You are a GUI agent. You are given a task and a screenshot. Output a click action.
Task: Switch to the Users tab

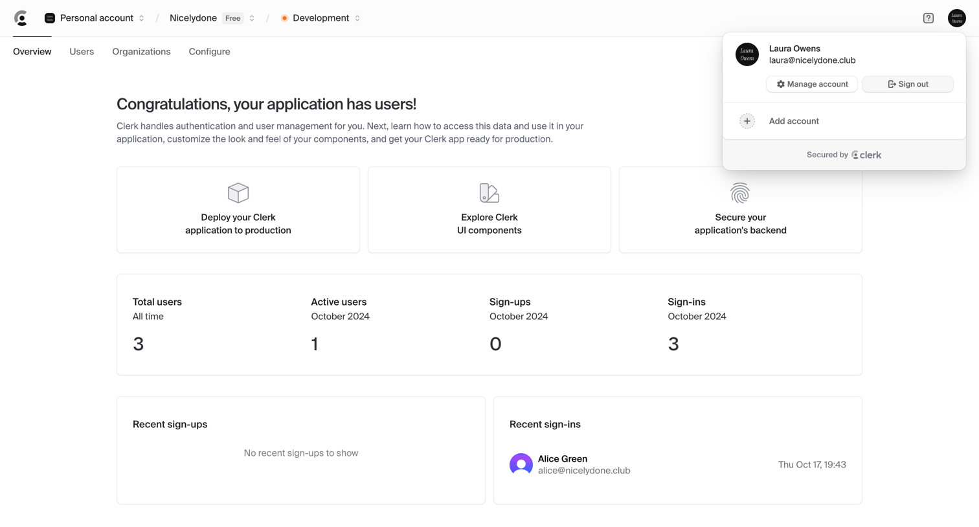coord(82,52)
